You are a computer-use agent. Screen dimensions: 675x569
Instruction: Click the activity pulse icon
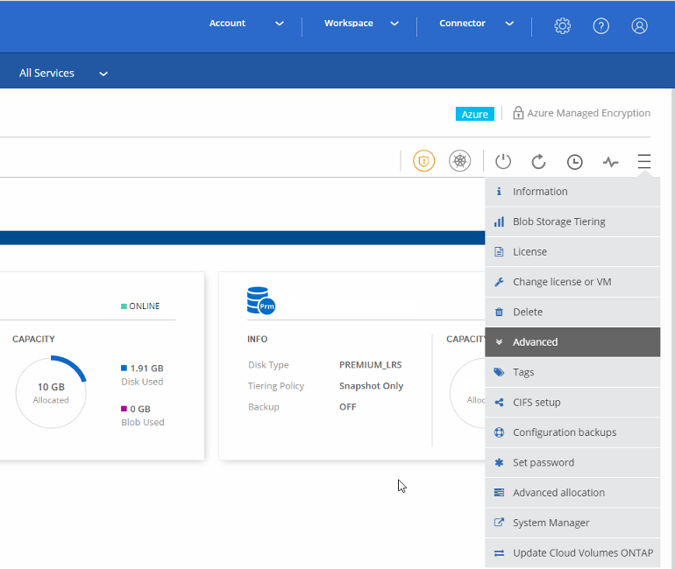pyautogui.click(x=611, y=161)
